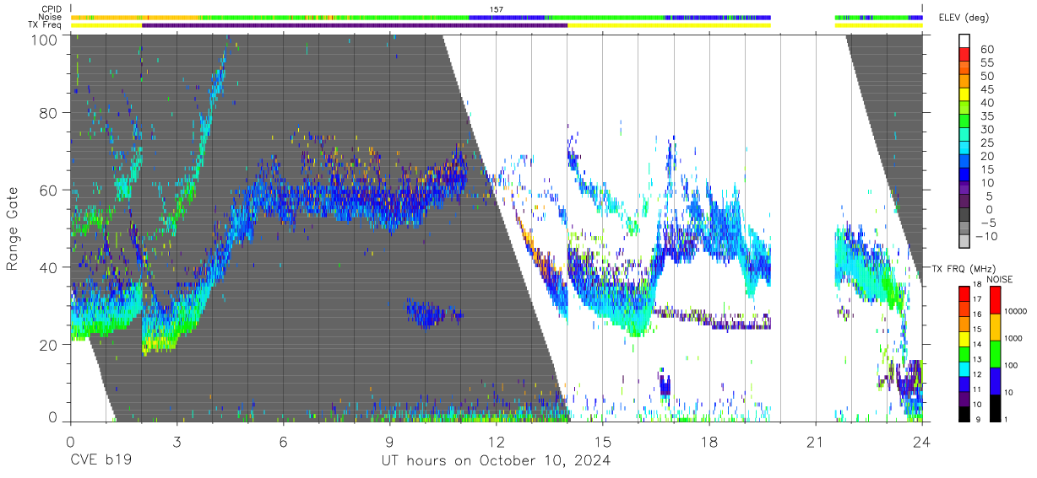
Task: Select the white top segment of the ELEV colorbar
Action: [x=966, y=40]
